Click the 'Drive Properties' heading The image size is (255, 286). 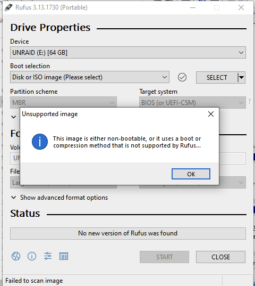click(50, 28)
